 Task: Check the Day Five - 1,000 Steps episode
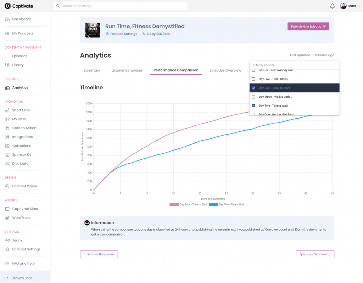coord(253,79)
